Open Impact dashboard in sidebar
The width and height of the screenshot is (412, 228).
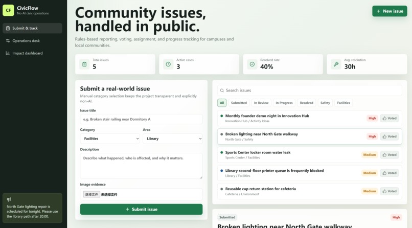tap(32, 53)
